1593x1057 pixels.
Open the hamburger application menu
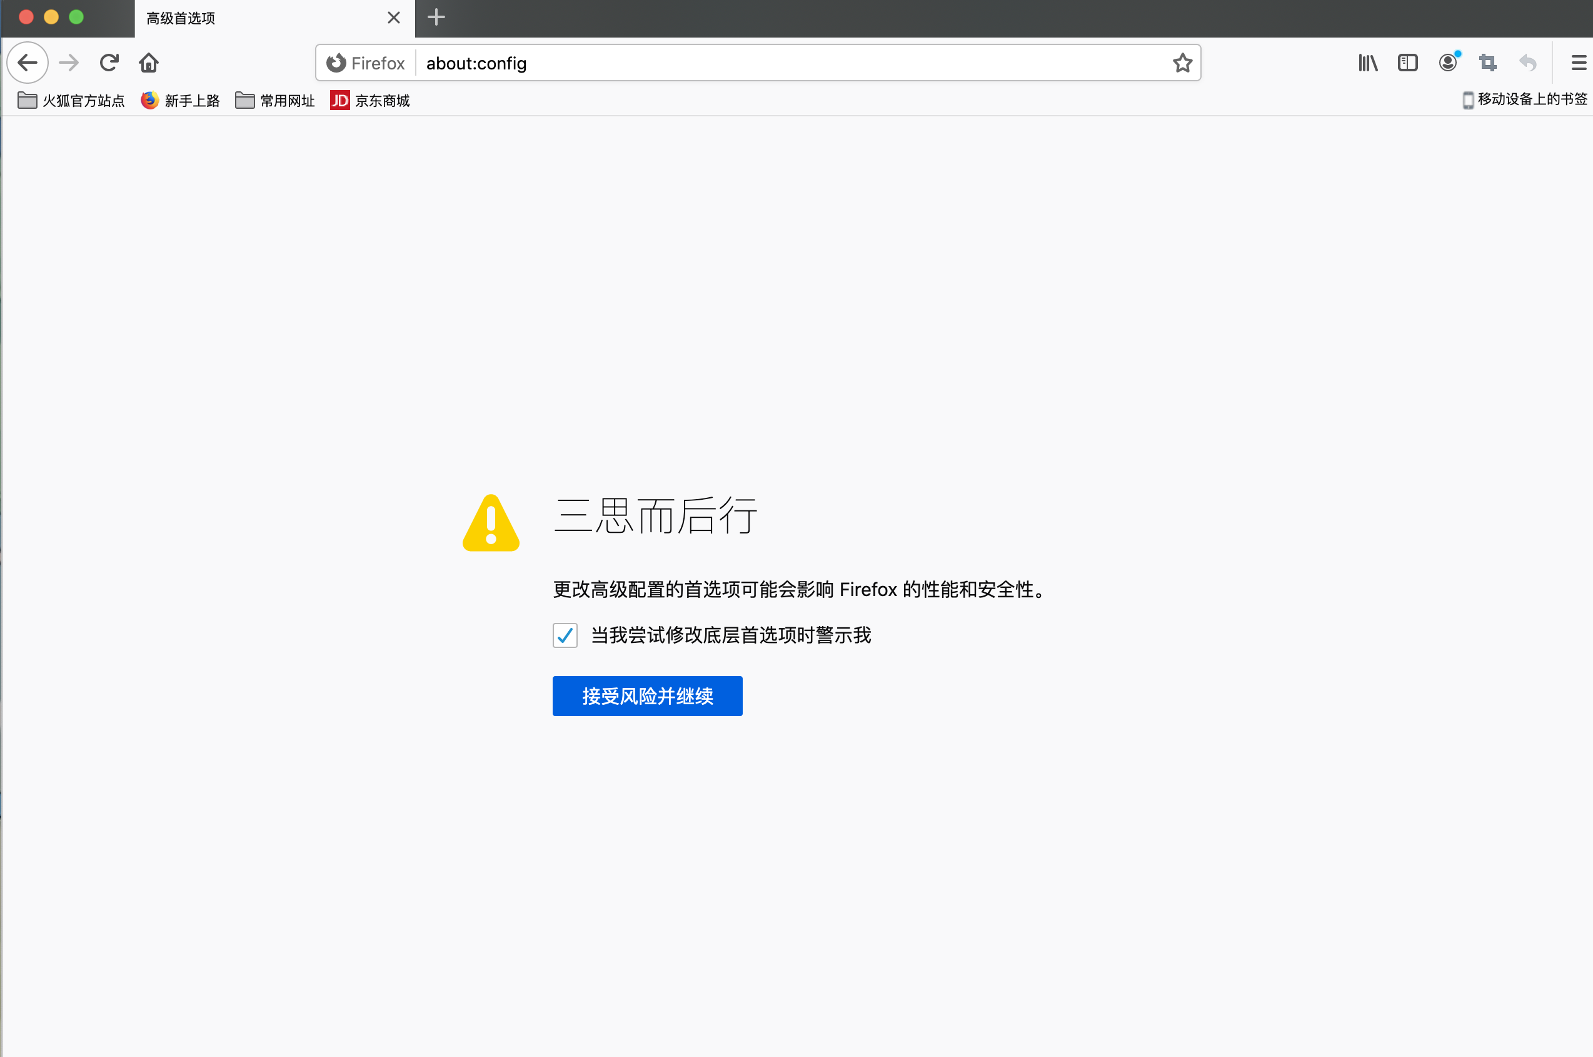[1578, 62]
